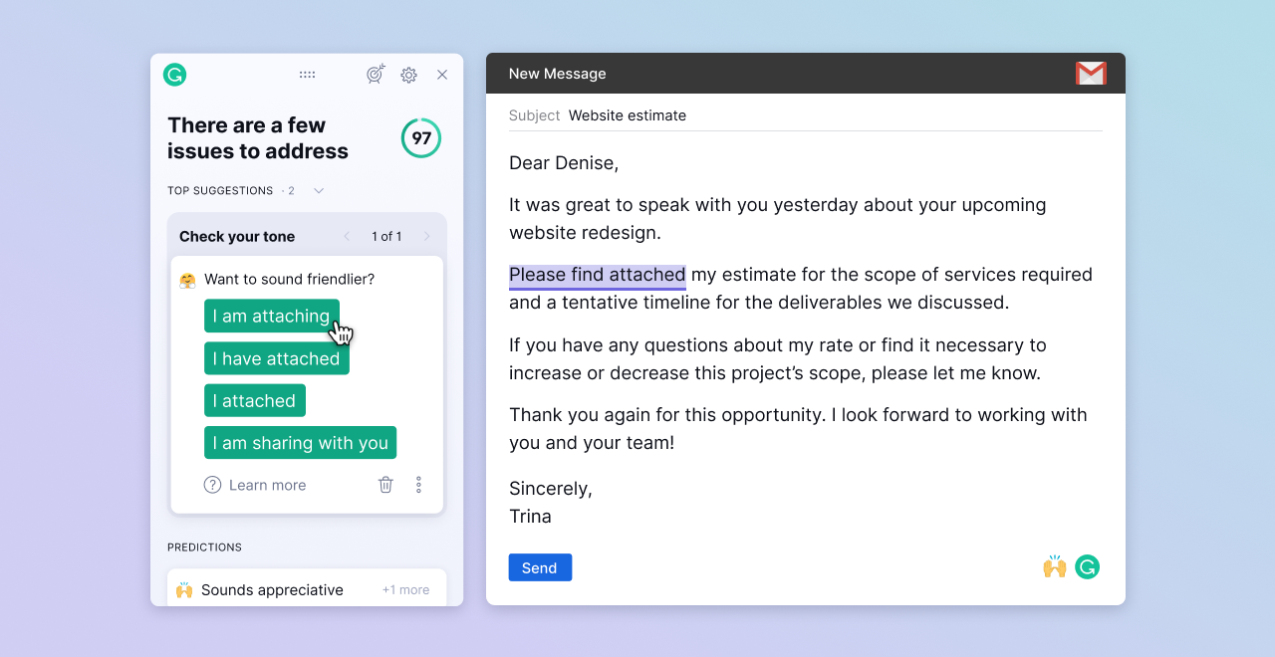Open Grammarly settings gear icon

pyautogui.click(x=408, y=75)
